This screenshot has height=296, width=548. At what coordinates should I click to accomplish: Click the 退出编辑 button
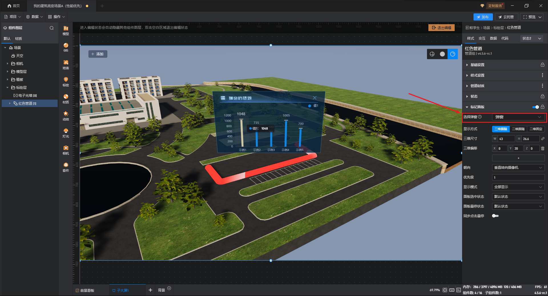tap(441, 28)
